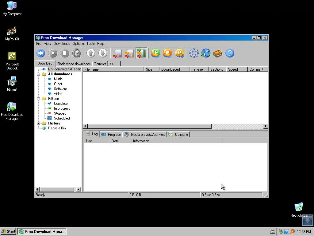
Task: Stop download with the square toolbar icon
Action: click(x=64, y=53)
